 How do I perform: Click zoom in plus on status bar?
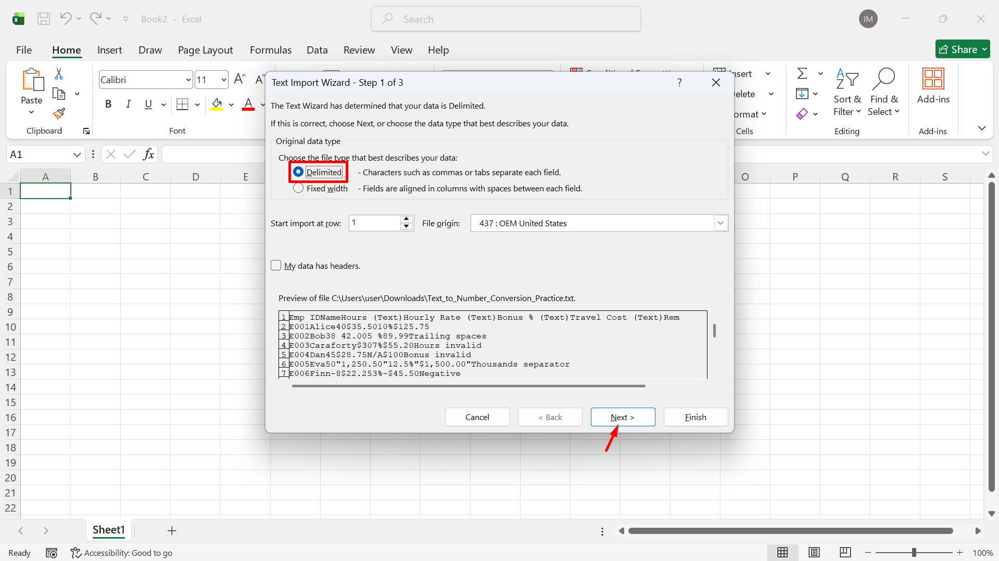click(x=959, y=553)
